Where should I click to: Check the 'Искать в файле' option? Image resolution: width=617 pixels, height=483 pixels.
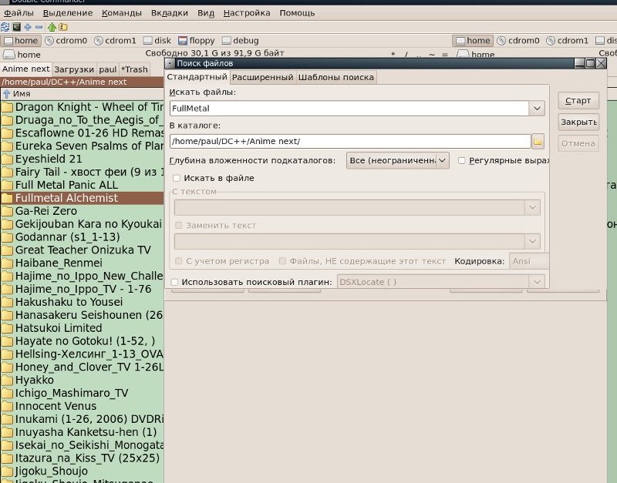(177, 178)
